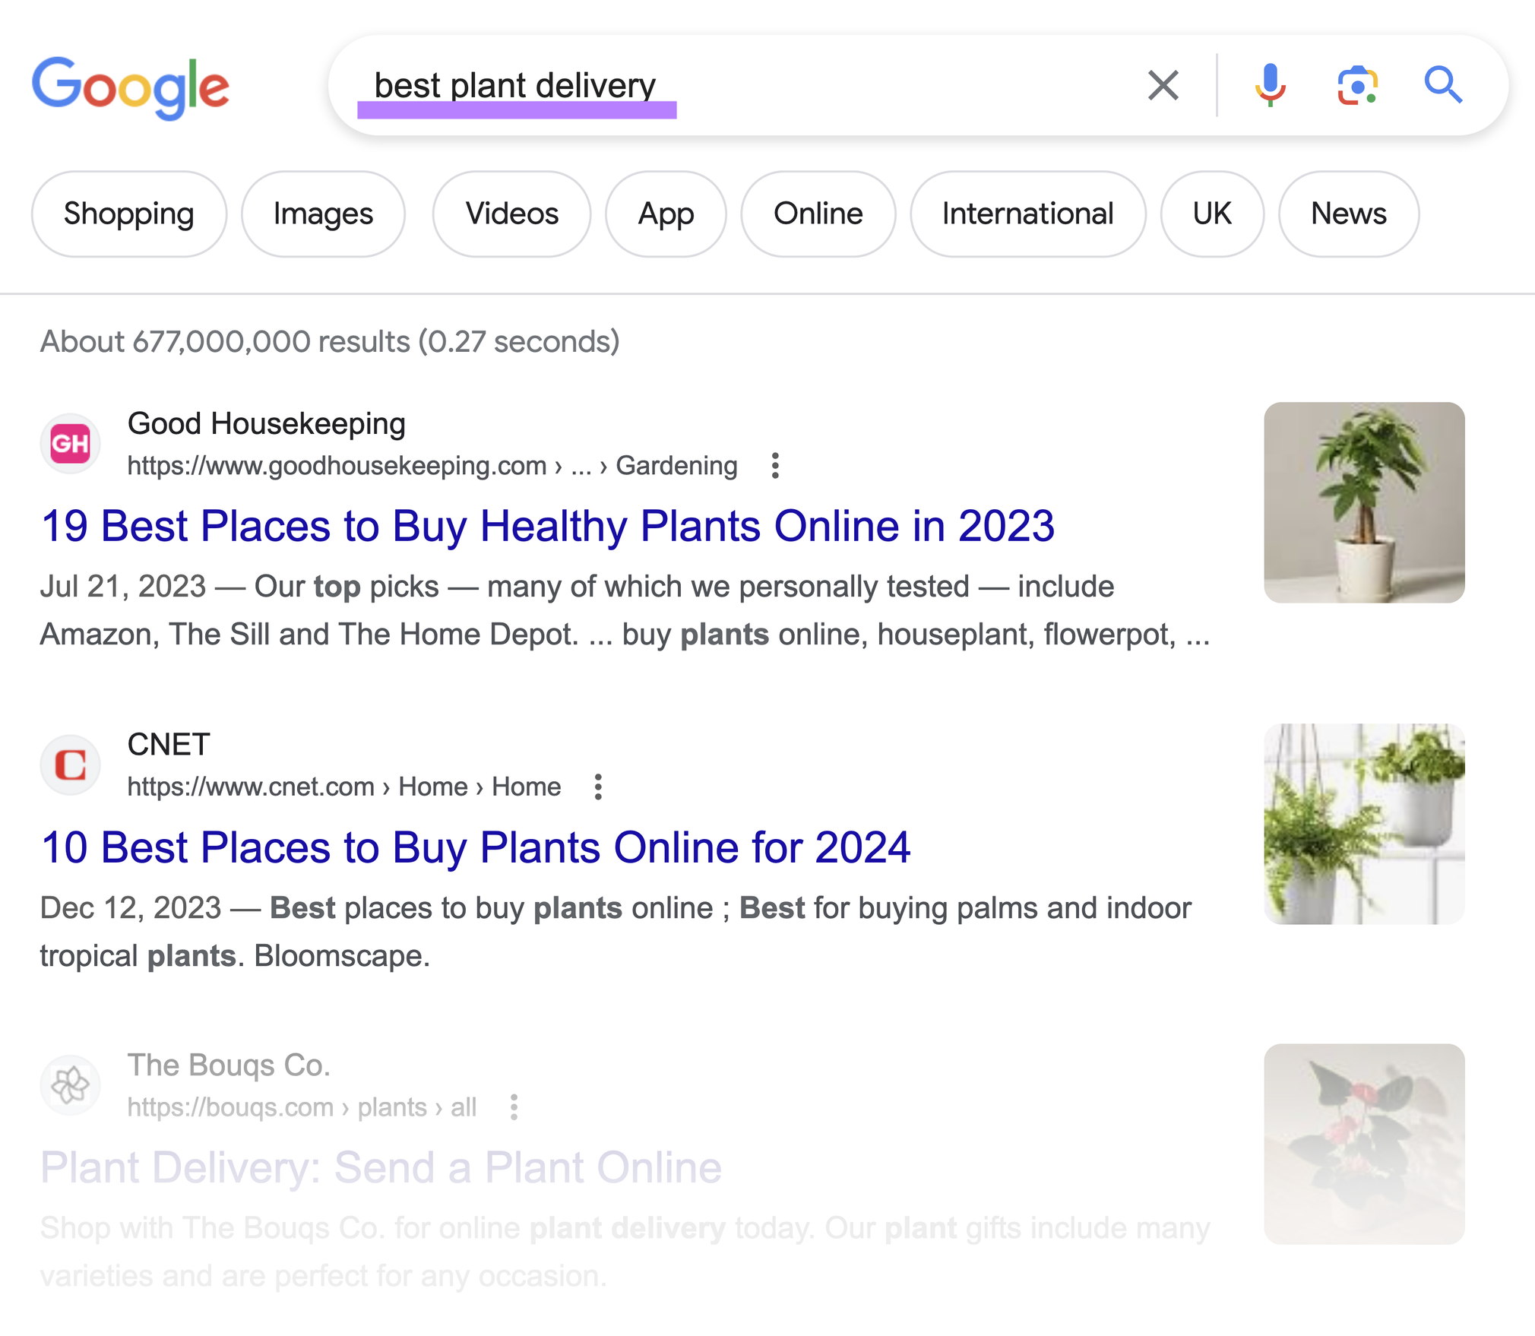Open Google Lens image search
Viewport: 1535px width, 1336px height.
(x=1358, y=85)
